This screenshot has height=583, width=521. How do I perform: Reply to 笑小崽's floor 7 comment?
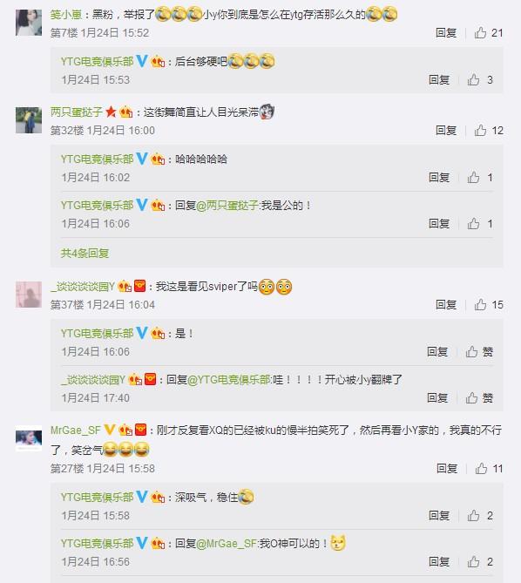click(446, 33)
